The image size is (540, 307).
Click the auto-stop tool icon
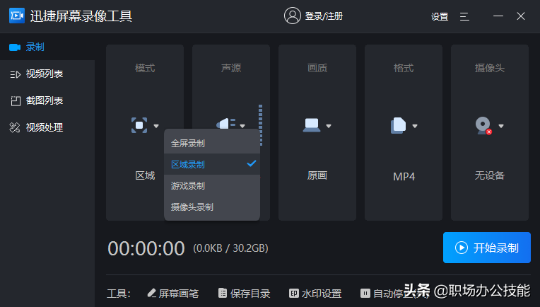click(x=365, y=294)
